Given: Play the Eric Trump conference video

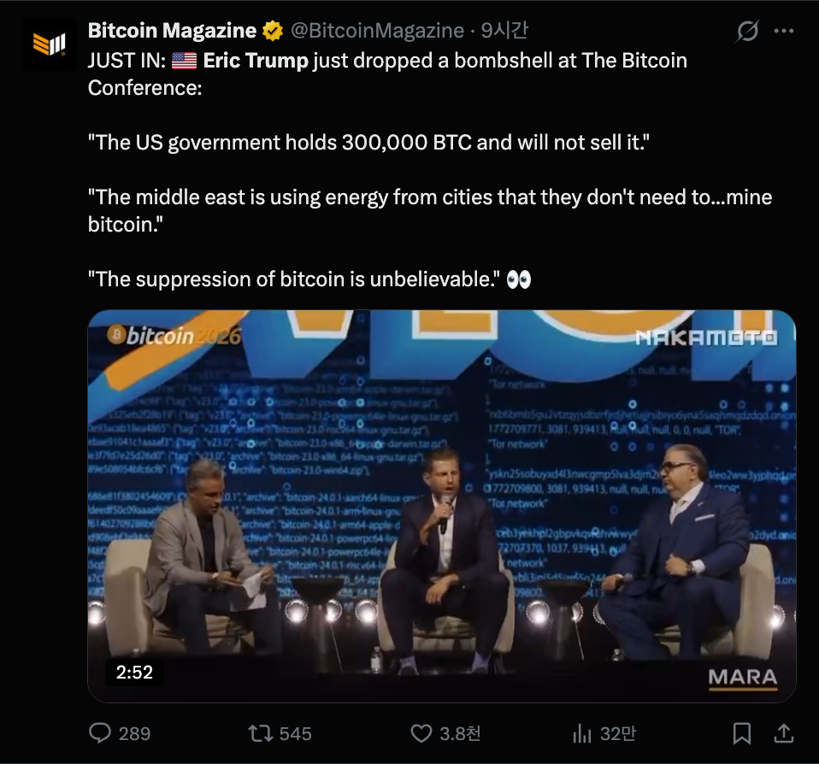Looking at the screenshot, I should (x=442, y=504).
